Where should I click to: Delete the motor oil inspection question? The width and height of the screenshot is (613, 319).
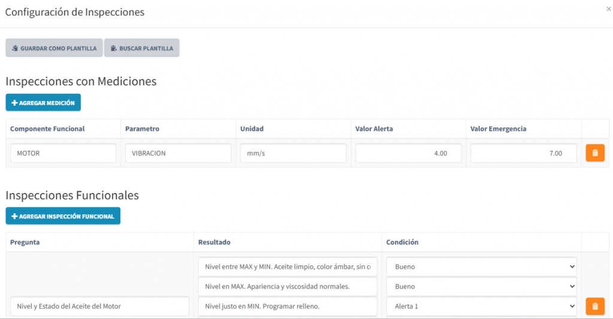coord(594,306)
